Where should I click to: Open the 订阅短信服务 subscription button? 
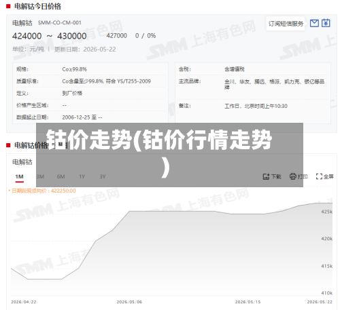(286, 24)
